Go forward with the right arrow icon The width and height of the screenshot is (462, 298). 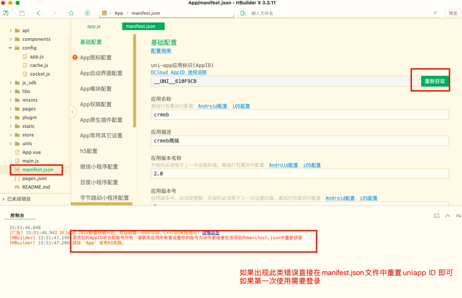click(x=55, y=13)
